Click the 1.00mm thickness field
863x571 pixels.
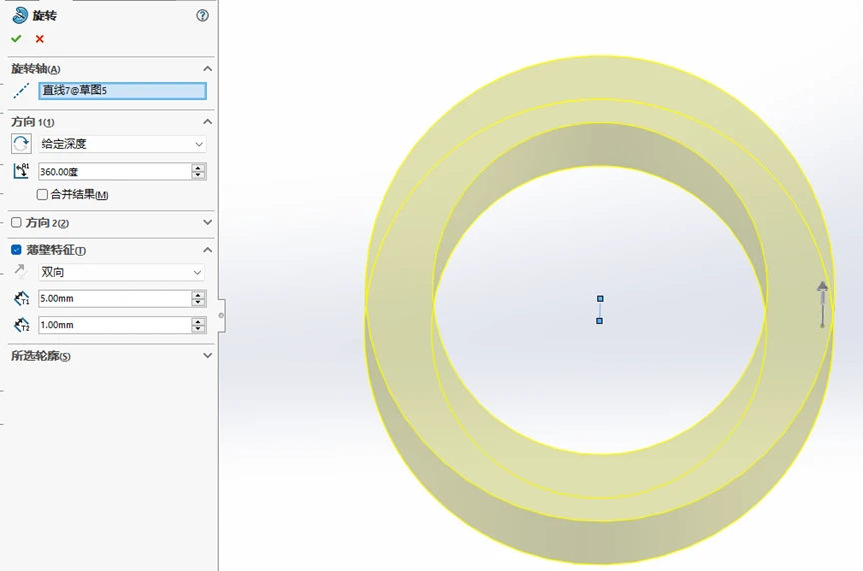click(114, 325)
